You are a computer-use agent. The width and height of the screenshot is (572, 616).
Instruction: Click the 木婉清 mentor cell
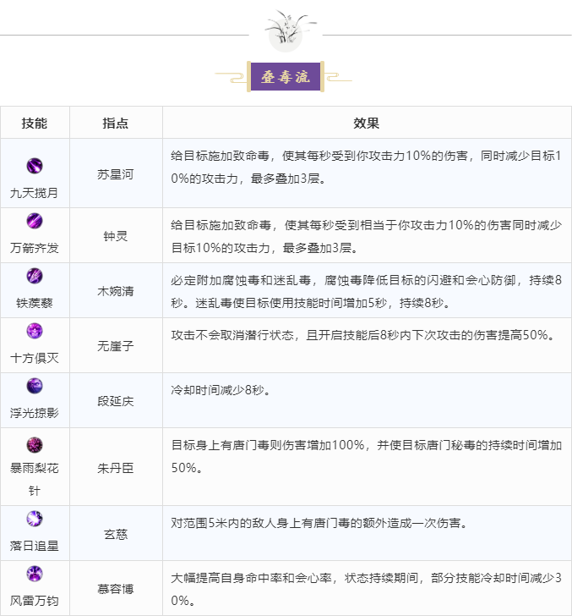[x=116, y=291]
